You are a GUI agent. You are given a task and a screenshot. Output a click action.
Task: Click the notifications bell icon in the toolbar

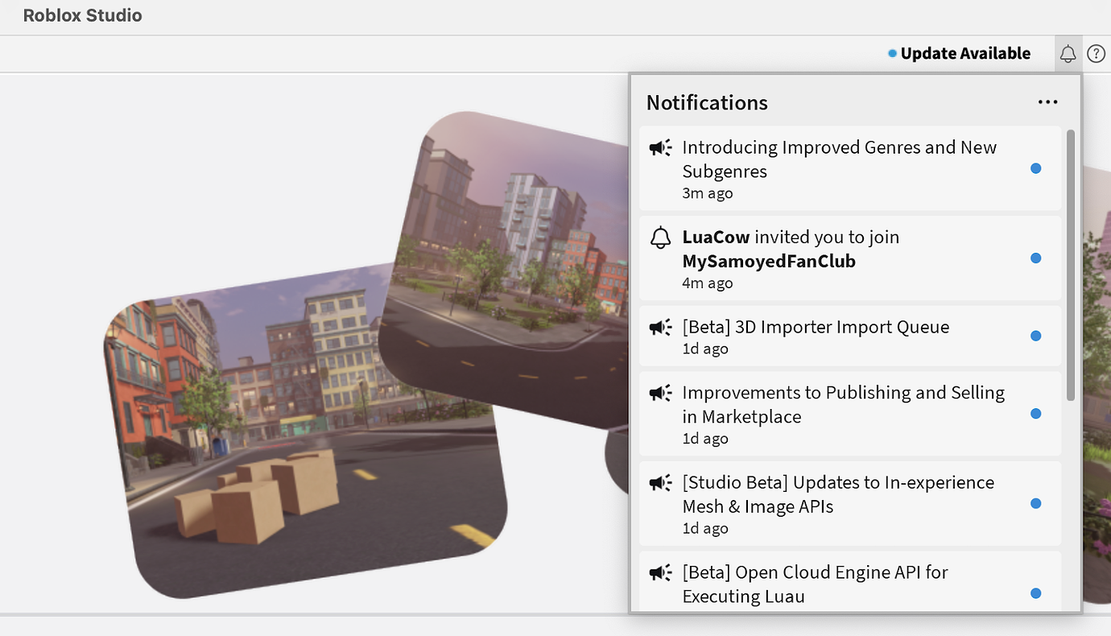tap(1068, 53)
